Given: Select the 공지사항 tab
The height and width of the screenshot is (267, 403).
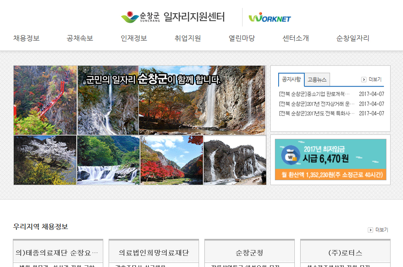Looking at the screenshot, I should click(x=291, y=79).
